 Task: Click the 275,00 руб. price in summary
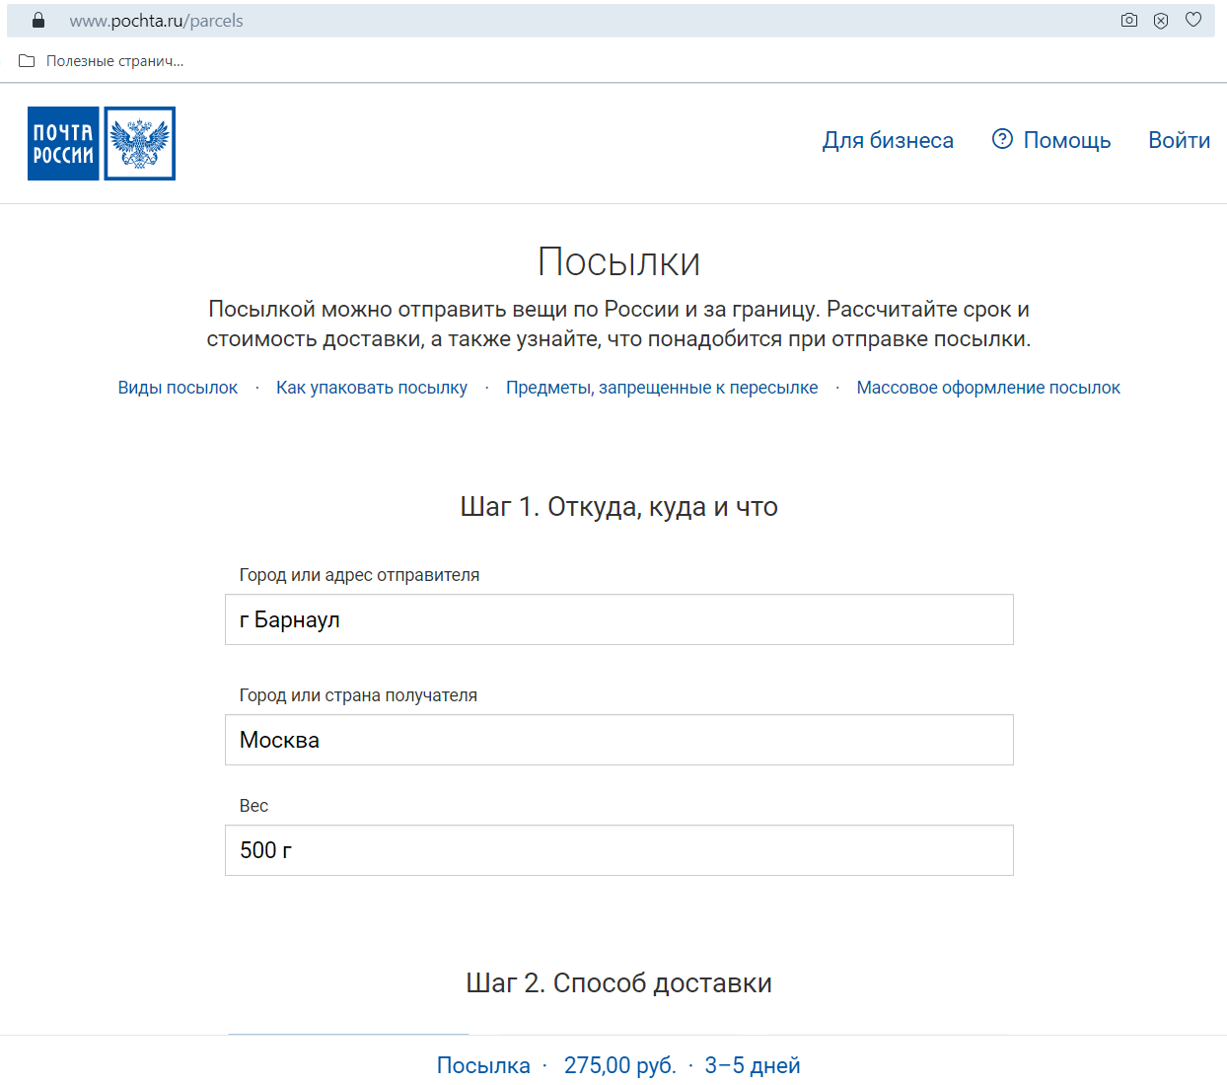(619, 1065)
